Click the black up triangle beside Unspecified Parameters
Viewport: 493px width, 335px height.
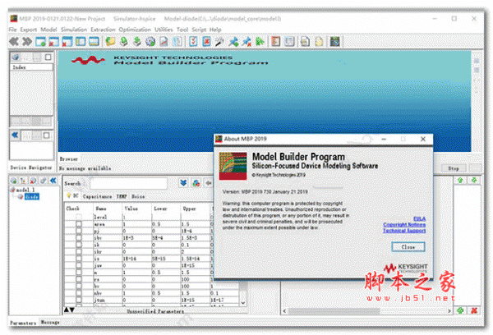(x=67, y=310)
